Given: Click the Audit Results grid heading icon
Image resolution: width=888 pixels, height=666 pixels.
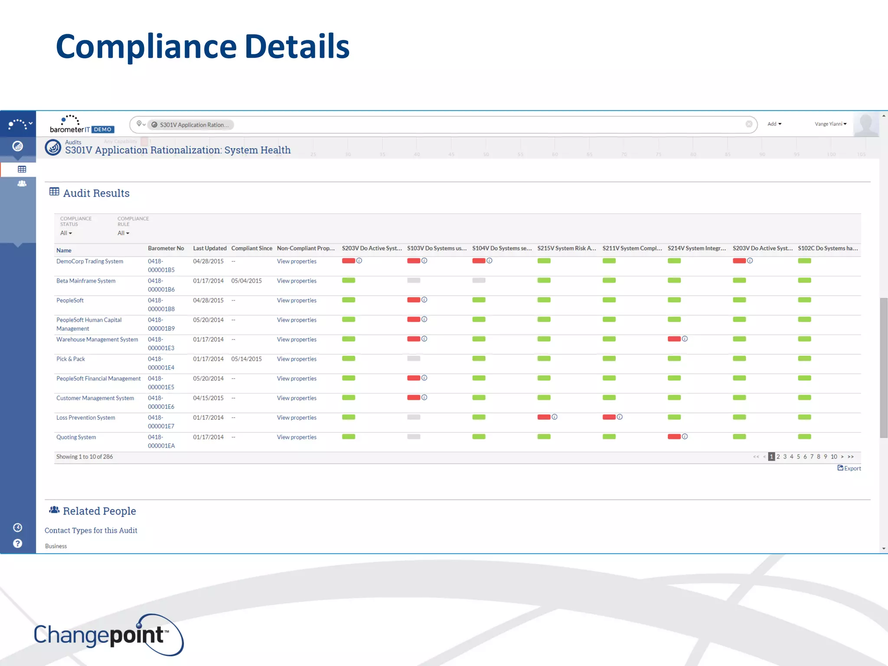Looking at the screenshot, I should pyautogui.click(x=54, y=192).
